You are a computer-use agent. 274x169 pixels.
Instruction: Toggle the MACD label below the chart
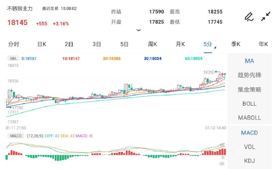(16, 136)
